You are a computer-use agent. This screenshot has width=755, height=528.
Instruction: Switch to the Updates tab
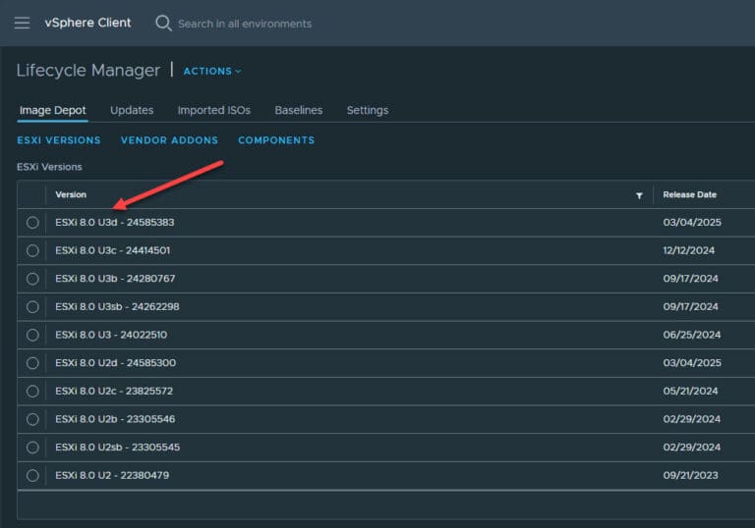click(132, 110)
